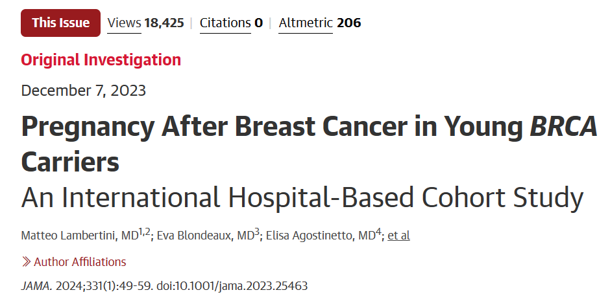
Task: Click the December 7, 2023 publication date
Action: [83, 90]
